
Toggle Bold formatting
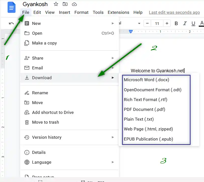176,23
